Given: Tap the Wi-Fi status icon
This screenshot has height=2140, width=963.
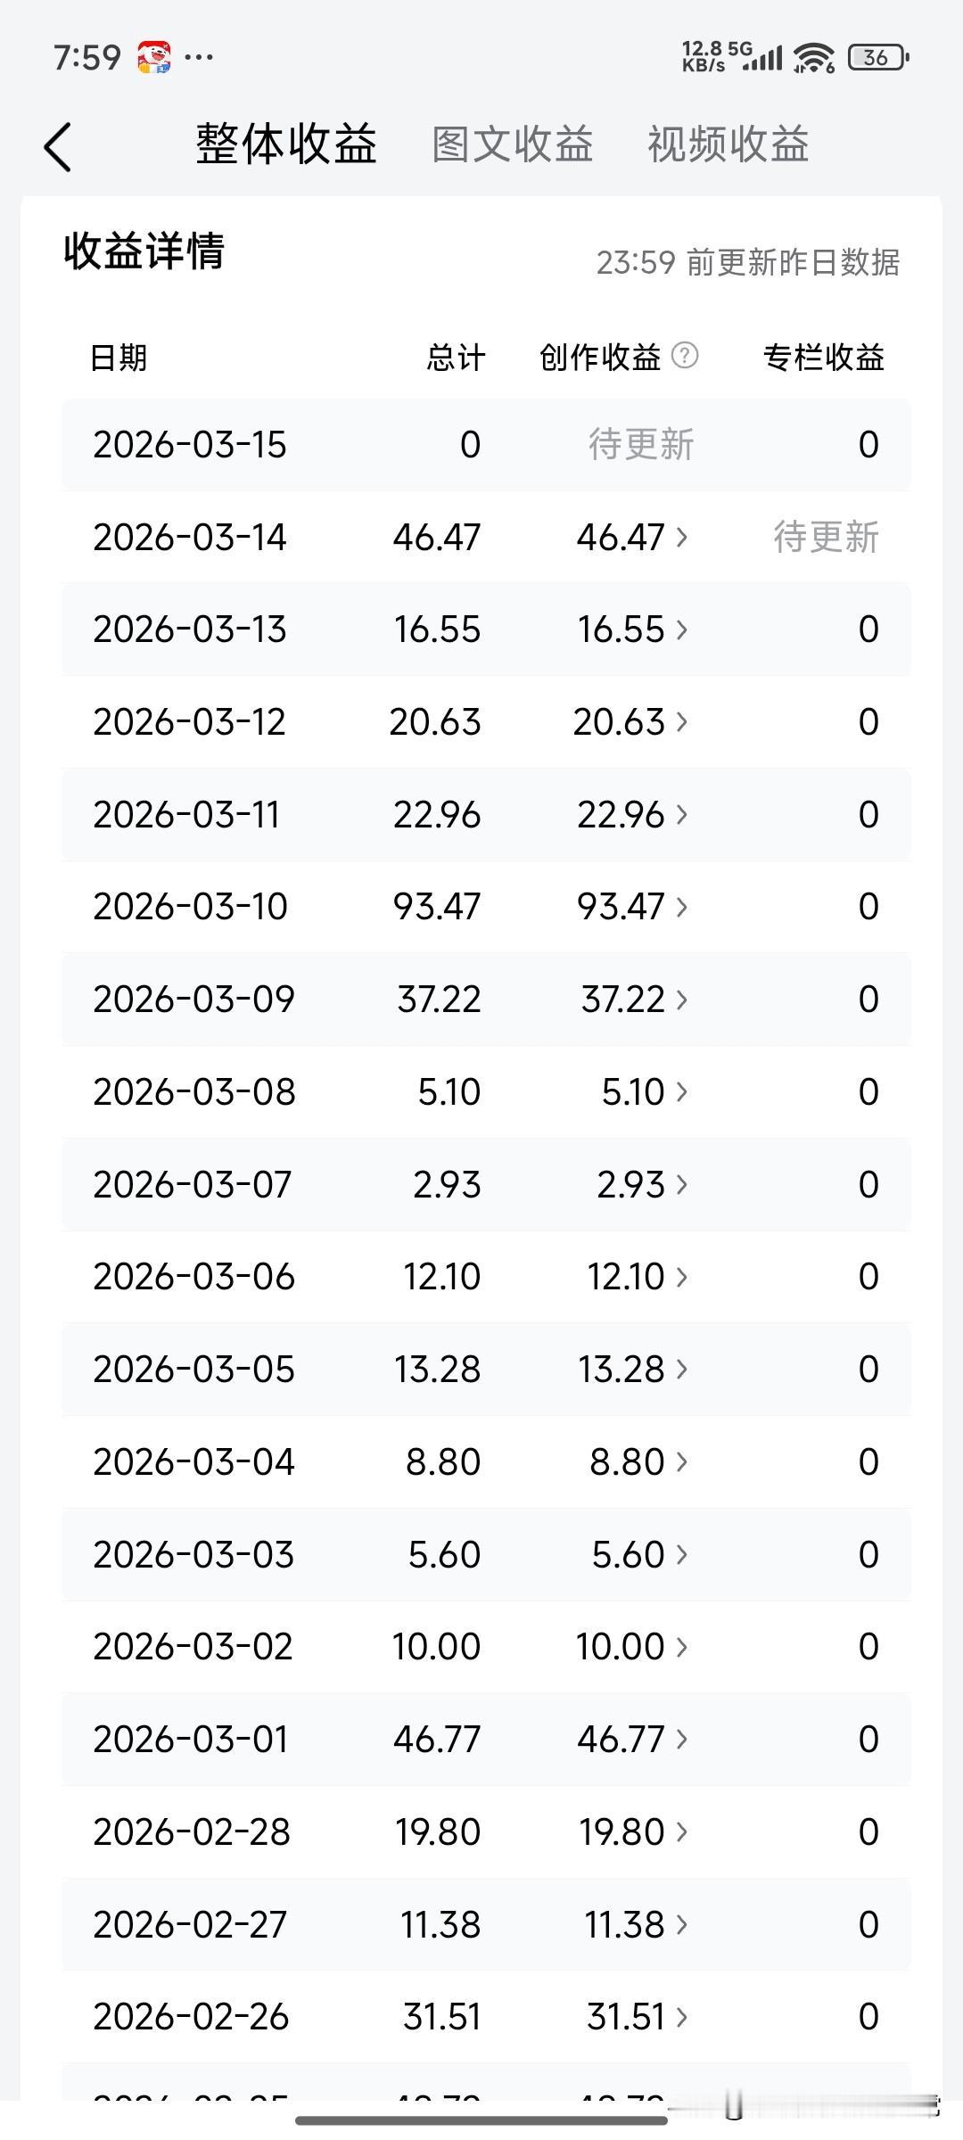Looking at the screenshot, I should point(813,58).
